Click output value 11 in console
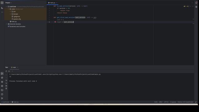The image size is (199, 112). (10, 77)
